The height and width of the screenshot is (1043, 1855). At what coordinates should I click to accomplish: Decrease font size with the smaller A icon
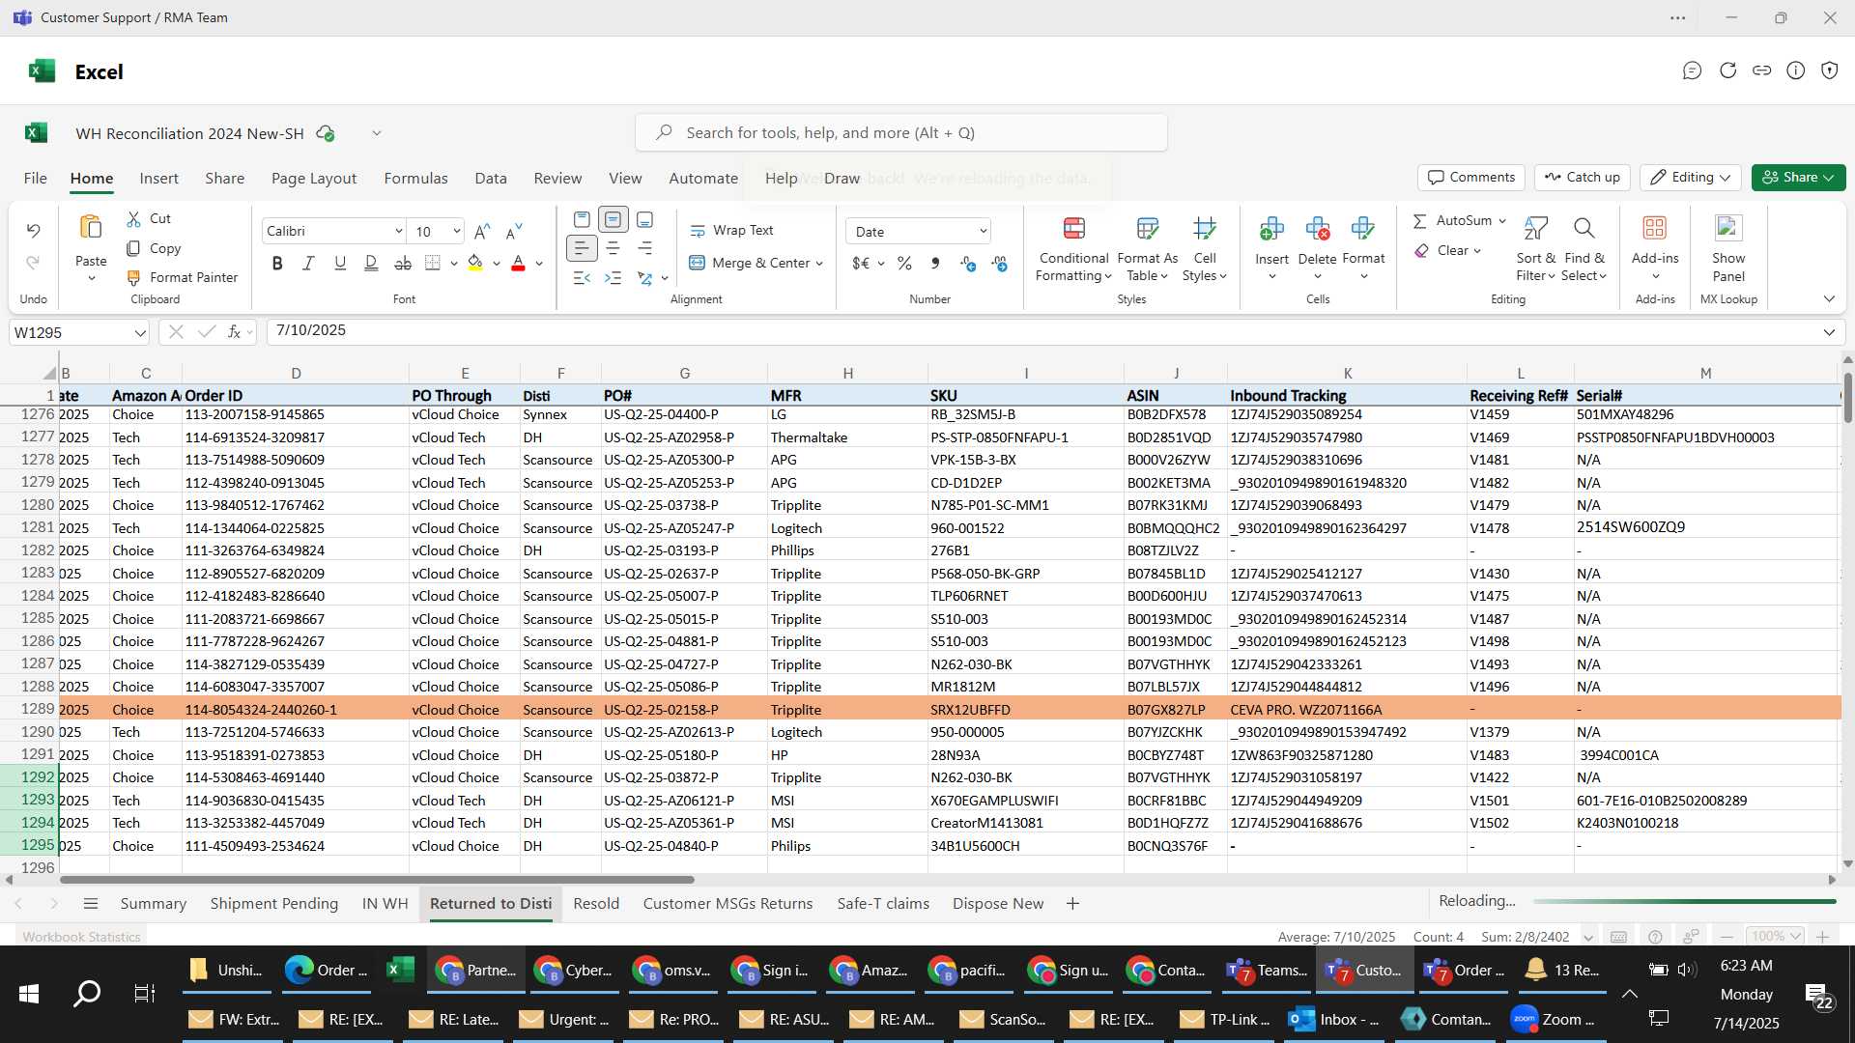[514, 231]
